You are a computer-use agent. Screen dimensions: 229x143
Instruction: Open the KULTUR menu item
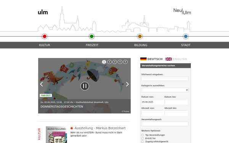[x=45, y=45]
